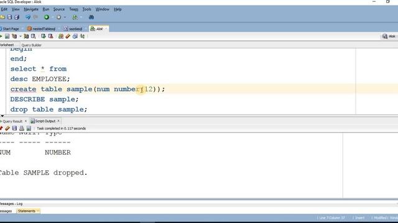Click the Clear eraser icon in output toolbar

[x=7, y=128]
